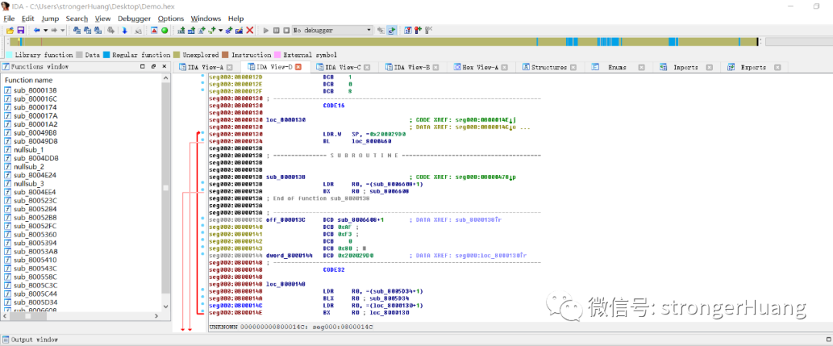Click the open file folder icon
The height and width of the screenshot is (346, 833).
click(x=10, y=30)
